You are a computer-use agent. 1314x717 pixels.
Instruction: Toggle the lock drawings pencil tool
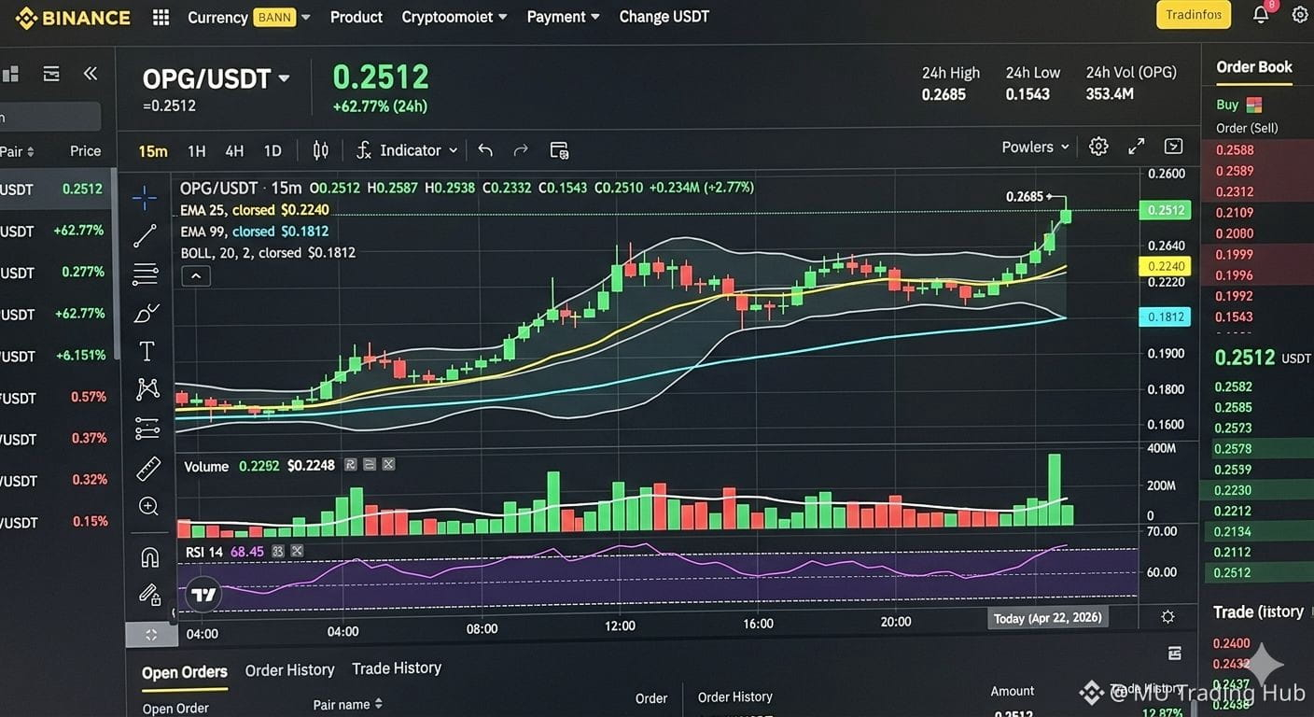[149, 595]
